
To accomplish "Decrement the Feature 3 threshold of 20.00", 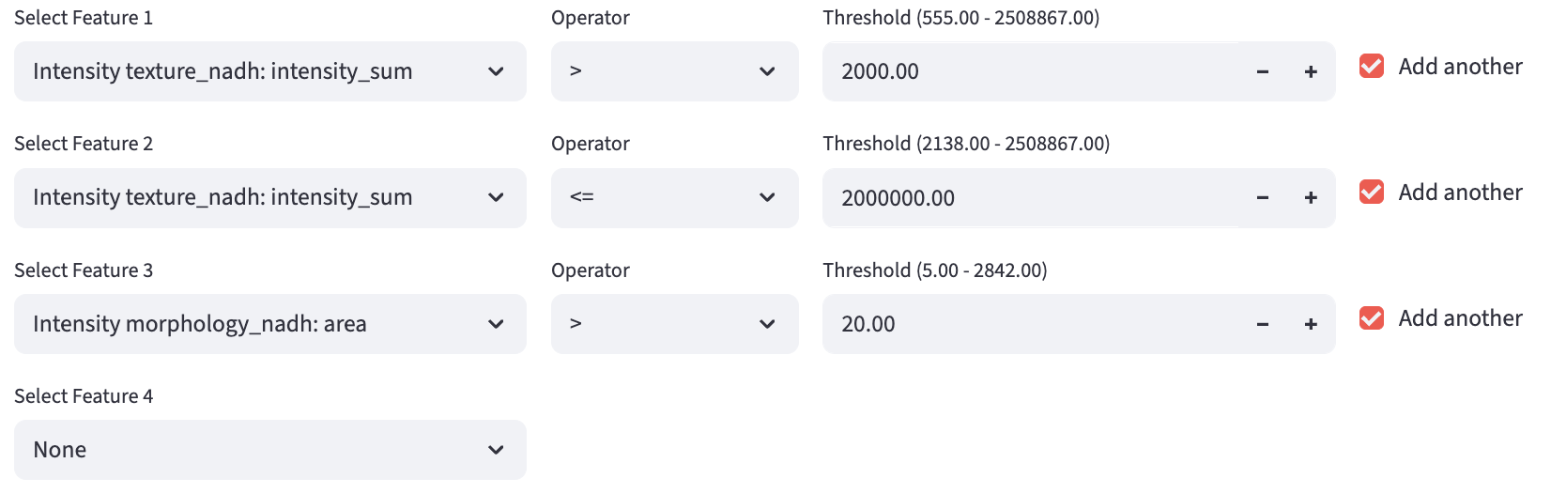I will pos(1263,325).
